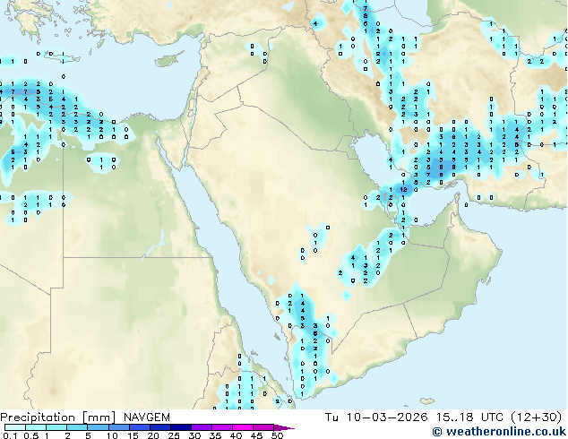Click the legend label '50'

point(277,435)
